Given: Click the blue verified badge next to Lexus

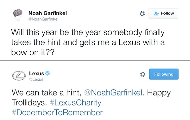Looking at the screenshot, I should 47,73.
